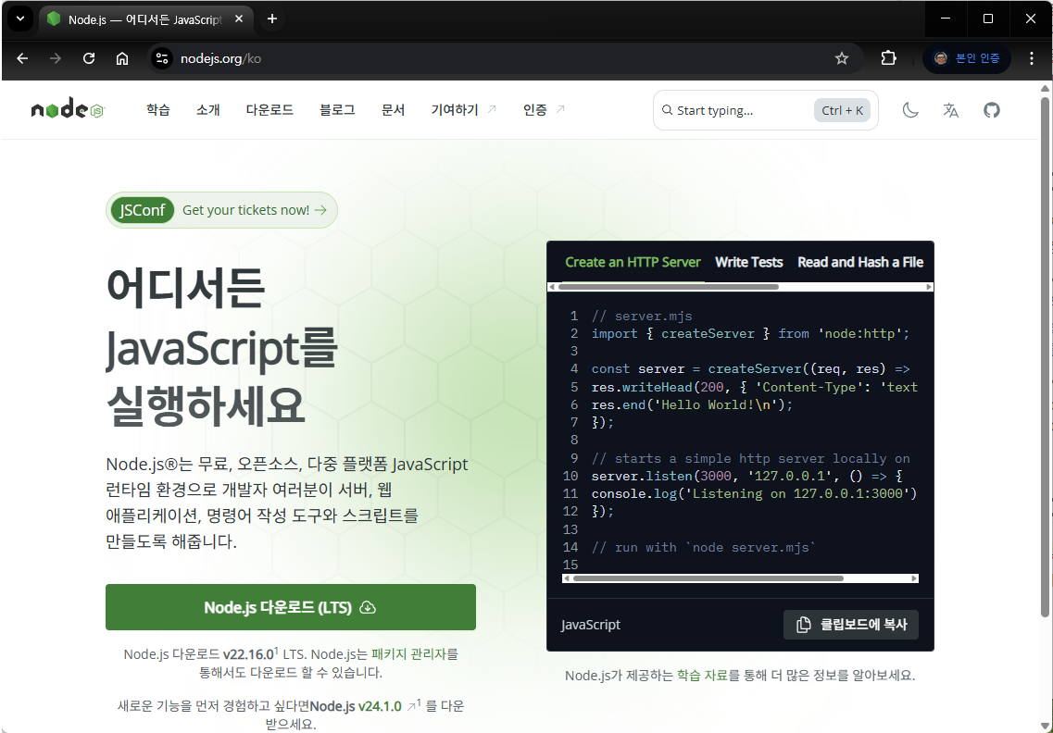The width and height of the screenshot is (1053, 733).
Task: Switch to the Write Tests tab
Action: [x=749, y=263]
